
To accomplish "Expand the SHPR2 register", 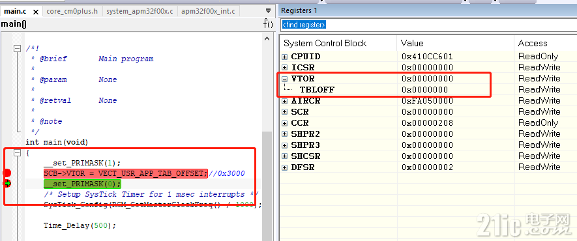I will coord(285,134).
